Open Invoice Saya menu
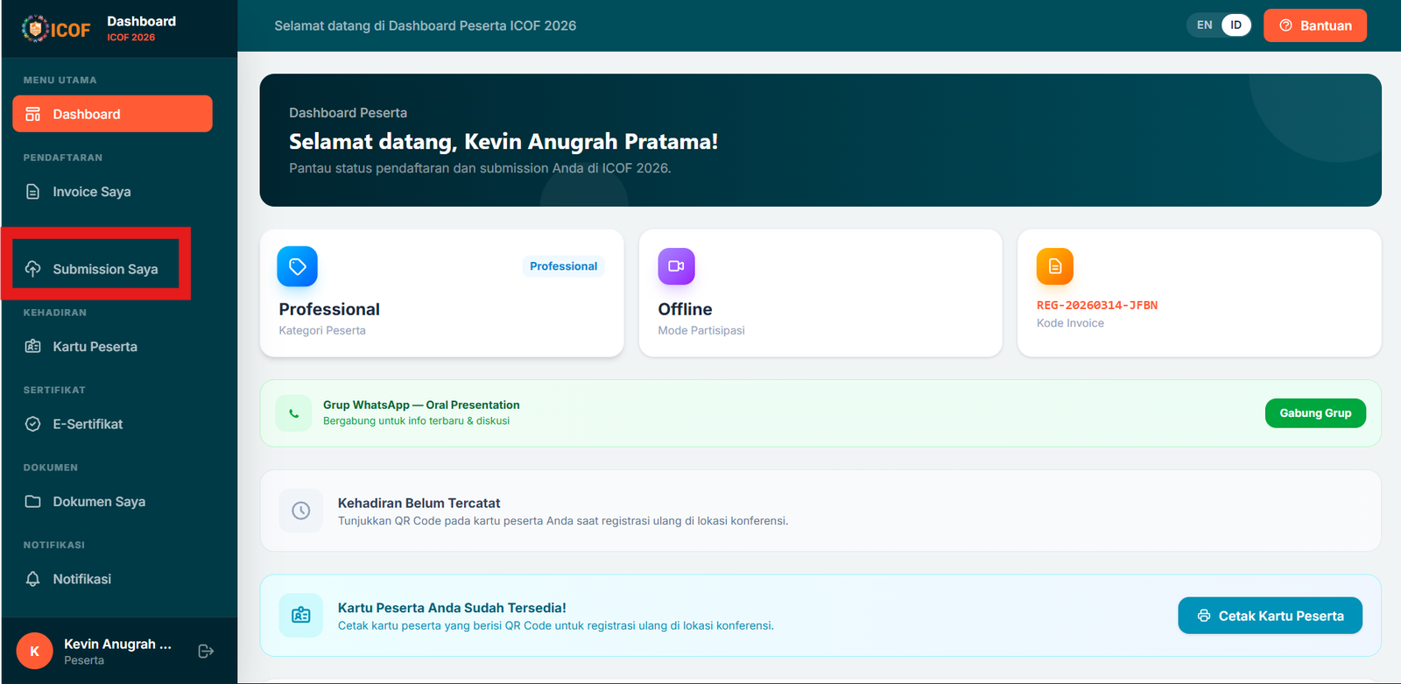1401x684 pixels. click(x=91, y=192)
